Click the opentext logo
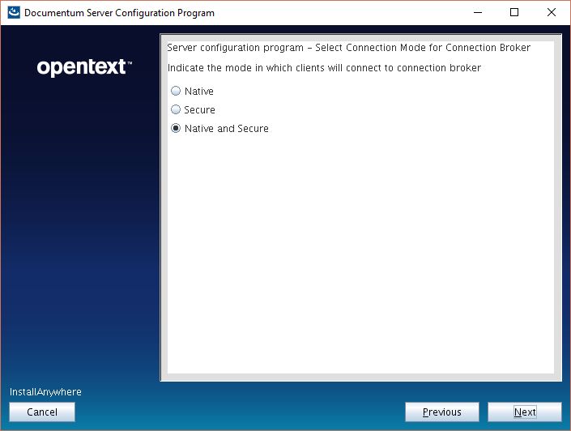 pos(84,68)
